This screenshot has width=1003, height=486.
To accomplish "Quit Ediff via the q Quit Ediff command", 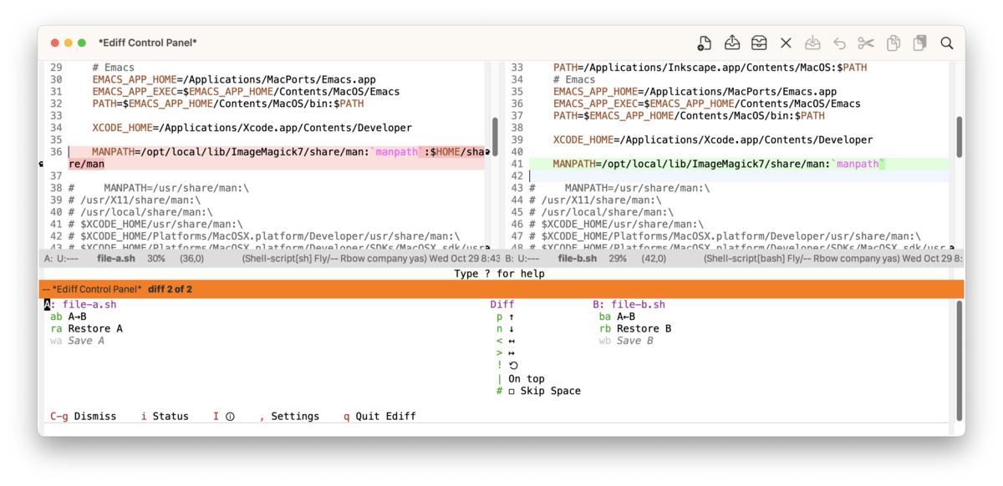I will pyautogui.click(x=380, y=416).
